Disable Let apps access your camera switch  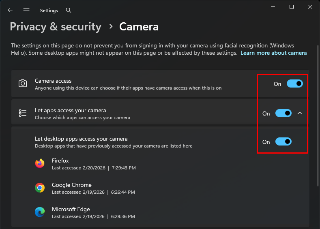click(x=283, y=113)
